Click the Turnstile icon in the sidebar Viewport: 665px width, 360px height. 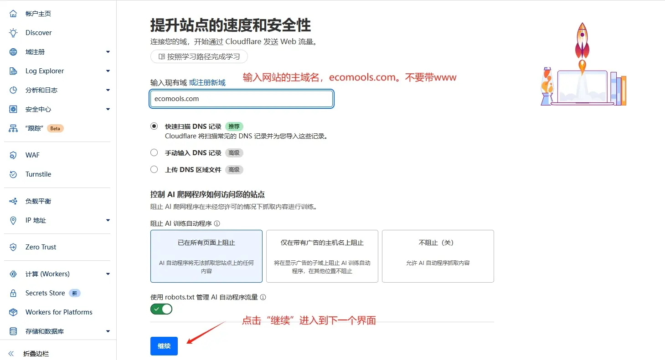pyautogui.click(x=13, y=174)
